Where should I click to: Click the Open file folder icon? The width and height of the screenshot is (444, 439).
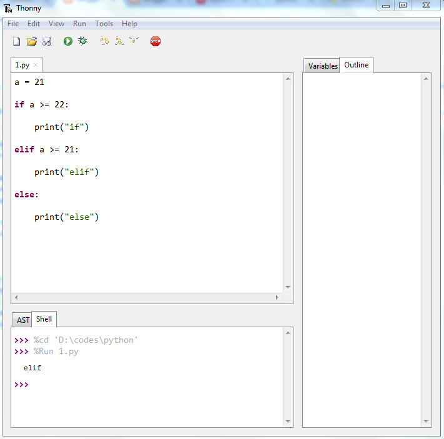(32, 41)
